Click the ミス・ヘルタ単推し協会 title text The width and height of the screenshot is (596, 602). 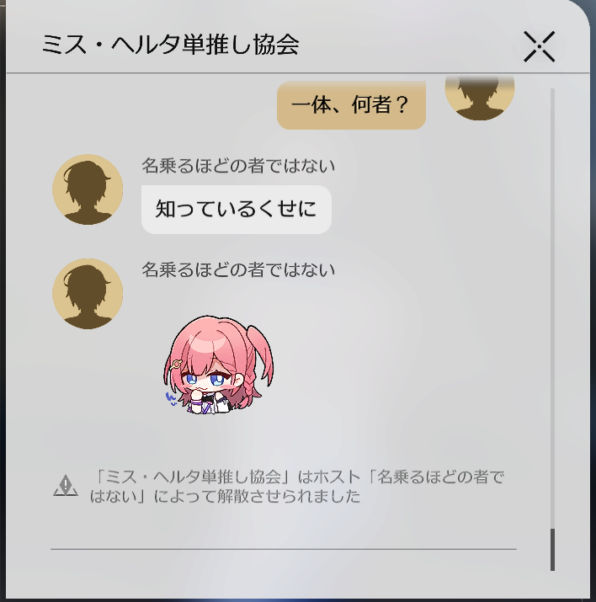pos(170,45)
